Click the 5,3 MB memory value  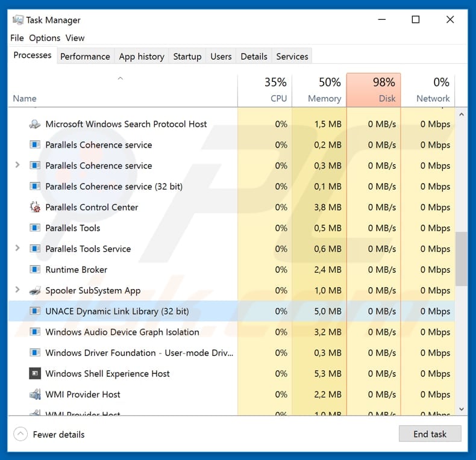pos(328,373)
